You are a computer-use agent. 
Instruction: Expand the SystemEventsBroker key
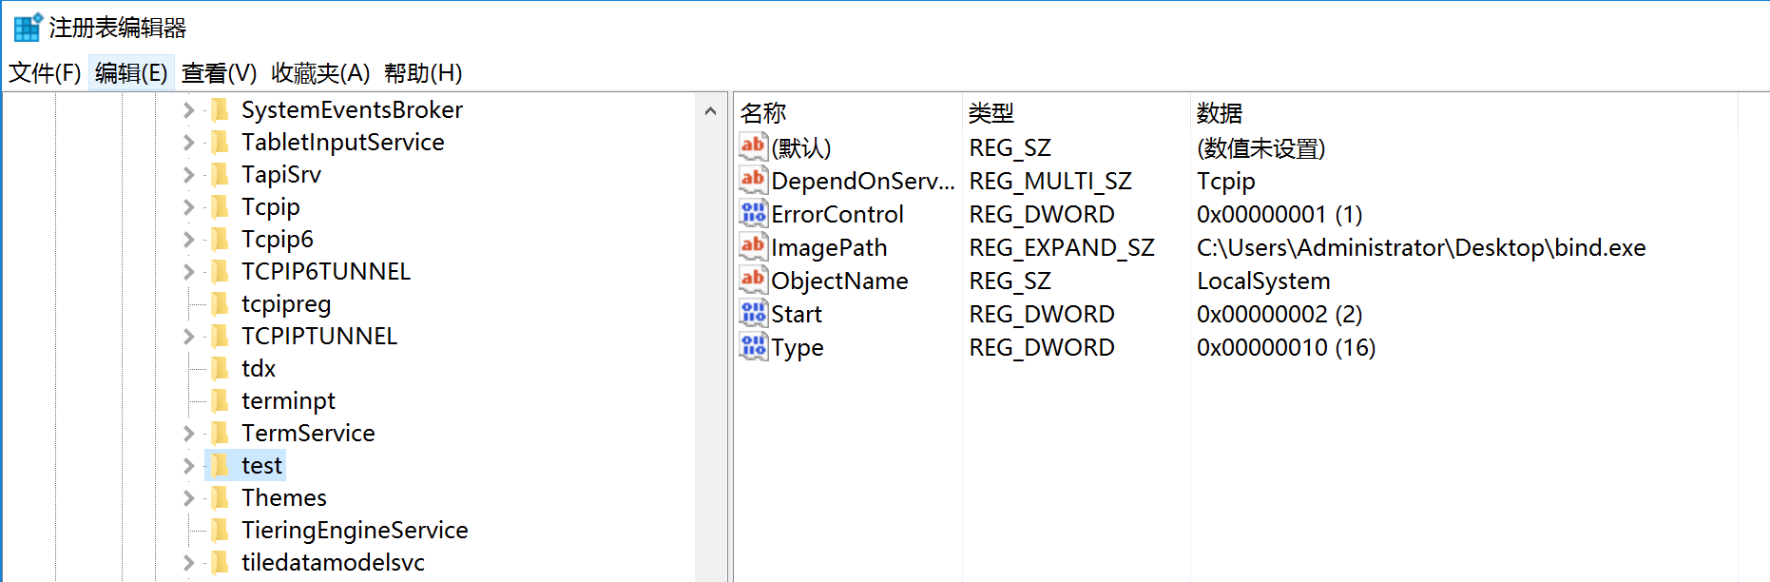point(188,110)
